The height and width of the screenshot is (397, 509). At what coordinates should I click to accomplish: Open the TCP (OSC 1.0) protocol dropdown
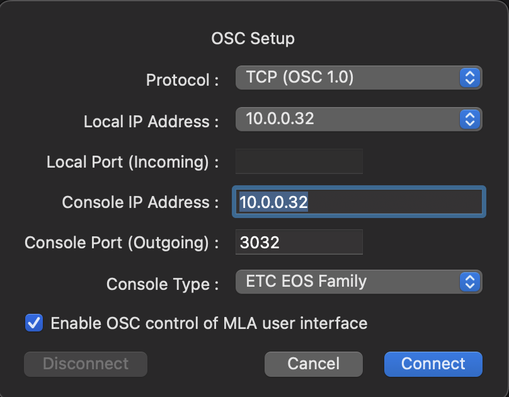coord(350,78)
